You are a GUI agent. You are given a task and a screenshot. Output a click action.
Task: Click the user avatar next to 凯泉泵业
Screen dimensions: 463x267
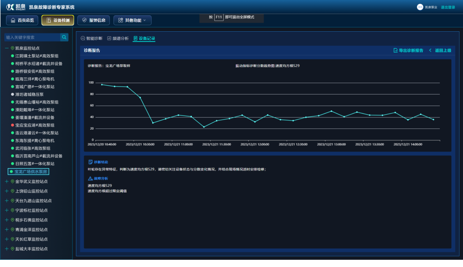(420, 7)
